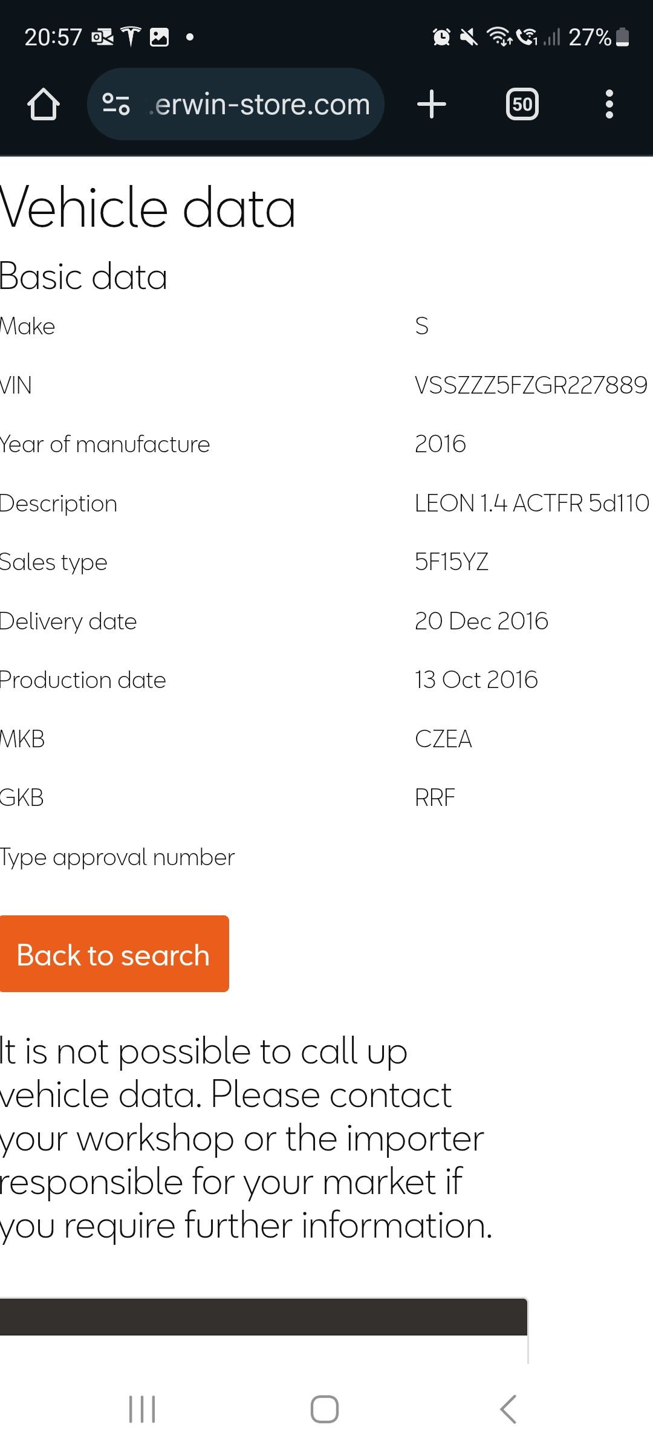Open the three-dot browser menu
653x1451 pixels.
pos(609,104)
